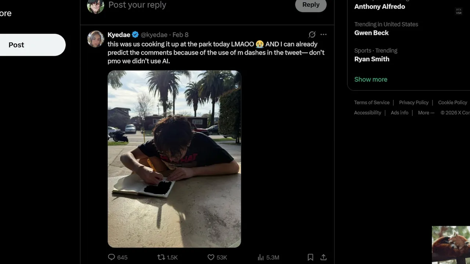Click Kyedae's profile avatar
This screenshot has width=470, height=264.
[x=95, y=39]
